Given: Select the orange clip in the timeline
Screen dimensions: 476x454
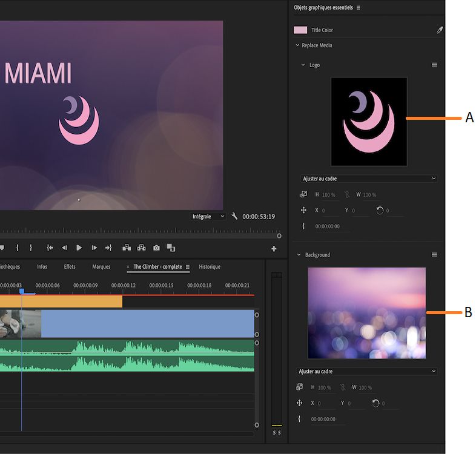Looking at the screenshot, I should (61, 301).
